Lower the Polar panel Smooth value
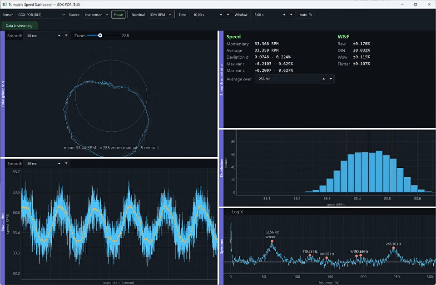 coord(66,35)
